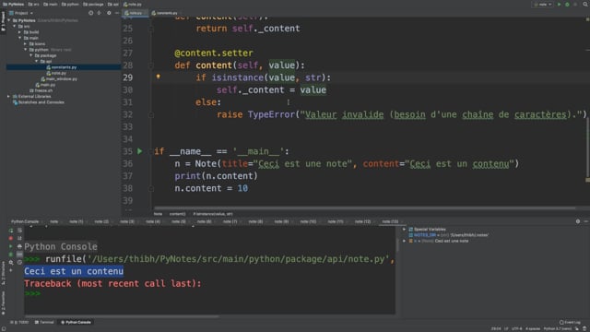The width and height of the screenshot is (590, 332).
Task: Click the Debug bug icon in top toolbar
Action: tap(567, 5)
